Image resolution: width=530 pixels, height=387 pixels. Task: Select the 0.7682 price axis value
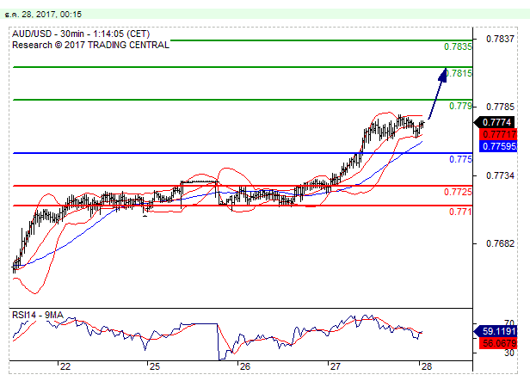[500, 243]
